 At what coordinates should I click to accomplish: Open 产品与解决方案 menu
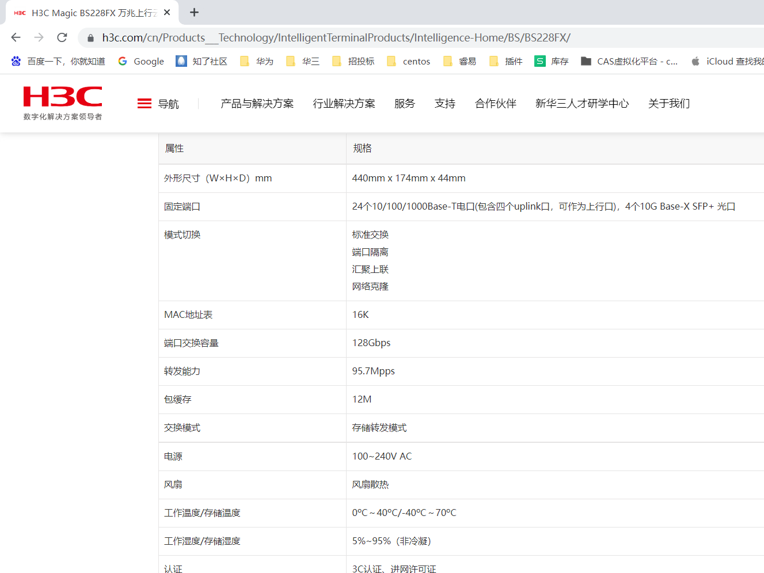(257, 104)
